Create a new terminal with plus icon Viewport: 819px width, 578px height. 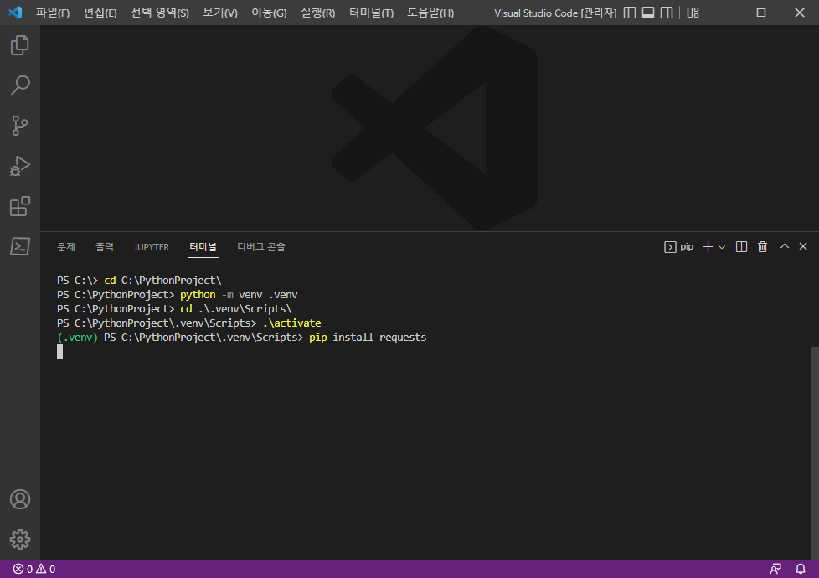708,246
